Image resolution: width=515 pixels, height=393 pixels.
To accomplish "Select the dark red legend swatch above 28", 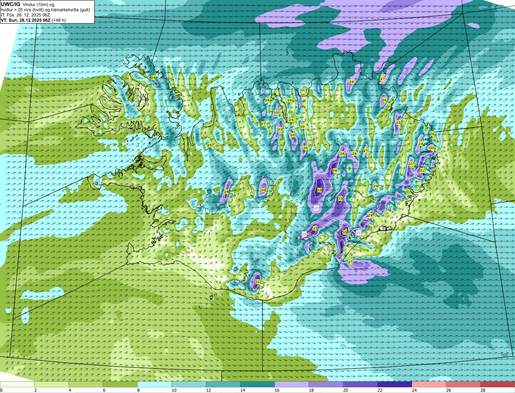I will pos(498,385).
